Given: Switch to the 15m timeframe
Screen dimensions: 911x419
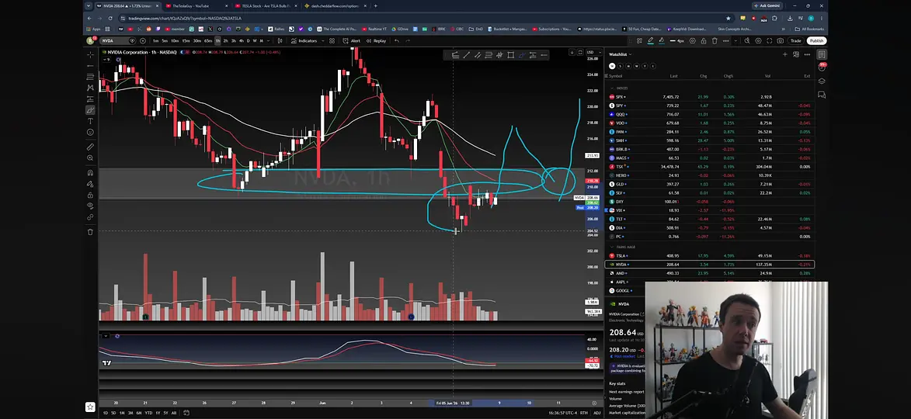Looking at the screenshot, I should [186, 40].
